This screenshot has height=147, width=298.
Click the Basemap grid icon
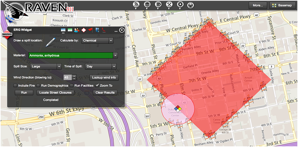coord(274,6)
